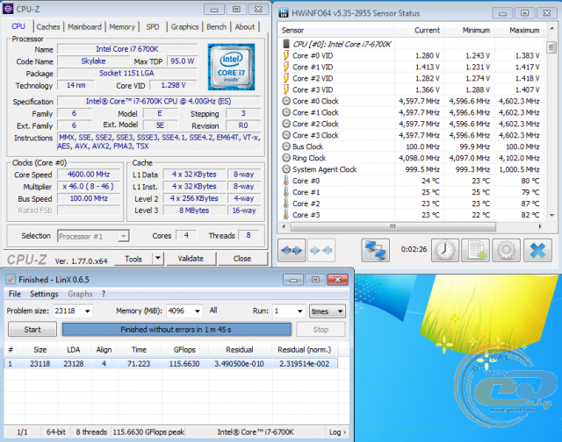Click the CPU-Z title bar app icon
This screenshot has width=562, height=442.
[x=8, y=9]
